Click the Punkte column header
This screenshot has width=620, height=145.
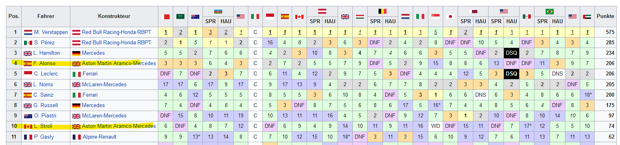pyautogui.click(x=606, y=16)
